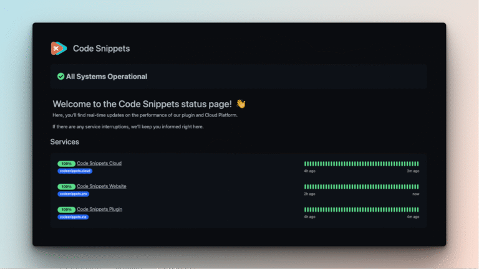Click the 'Welcome to the Code Snippets status page!' heading
This screenshot has width=479, height=269.
click(x=142, y=104)
